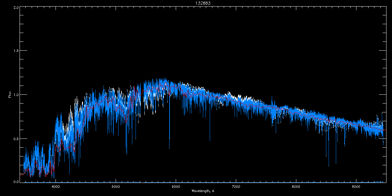Click the 5000 wavelength tick label
392x196 pixels.
[x=116, y=187]
